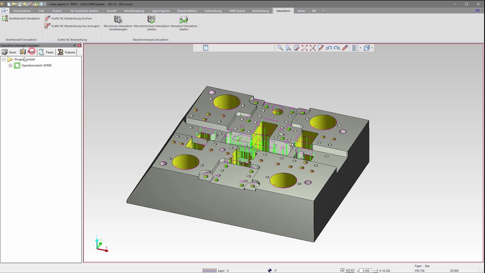Click the redo arrow in viewport toolbar

pos(337,48)
